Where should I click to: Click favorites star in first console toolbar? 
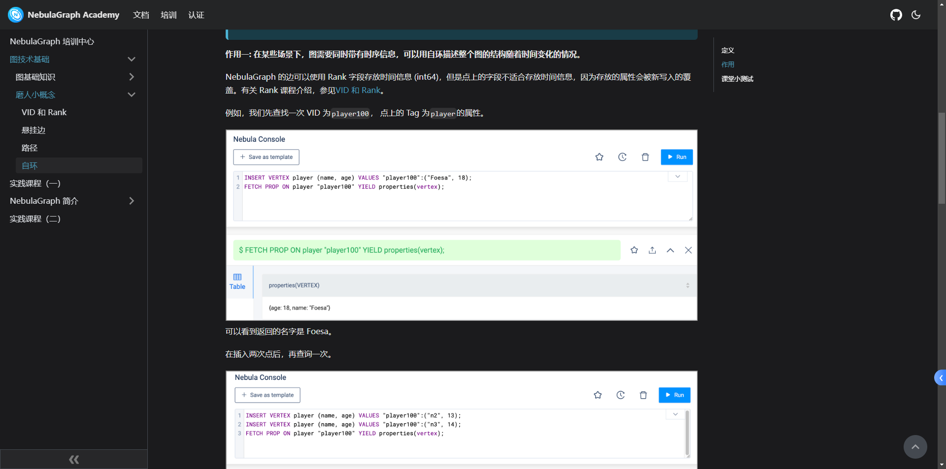pyautogui.click(x=599, y=157)
